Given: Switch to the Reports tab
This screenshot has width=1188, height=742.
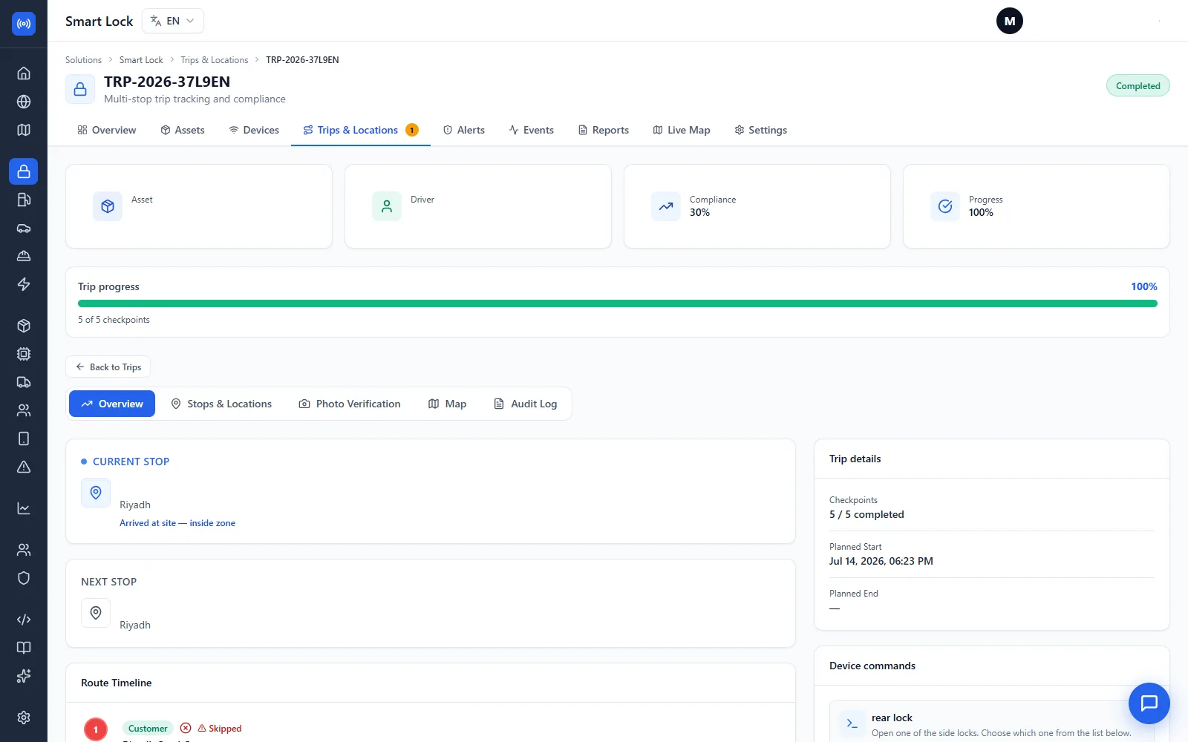Looking at the screenshot, I should [604, 130].
